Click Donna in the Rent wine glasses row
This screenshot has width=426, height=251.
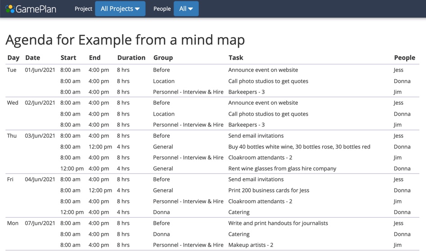(402, 169)
